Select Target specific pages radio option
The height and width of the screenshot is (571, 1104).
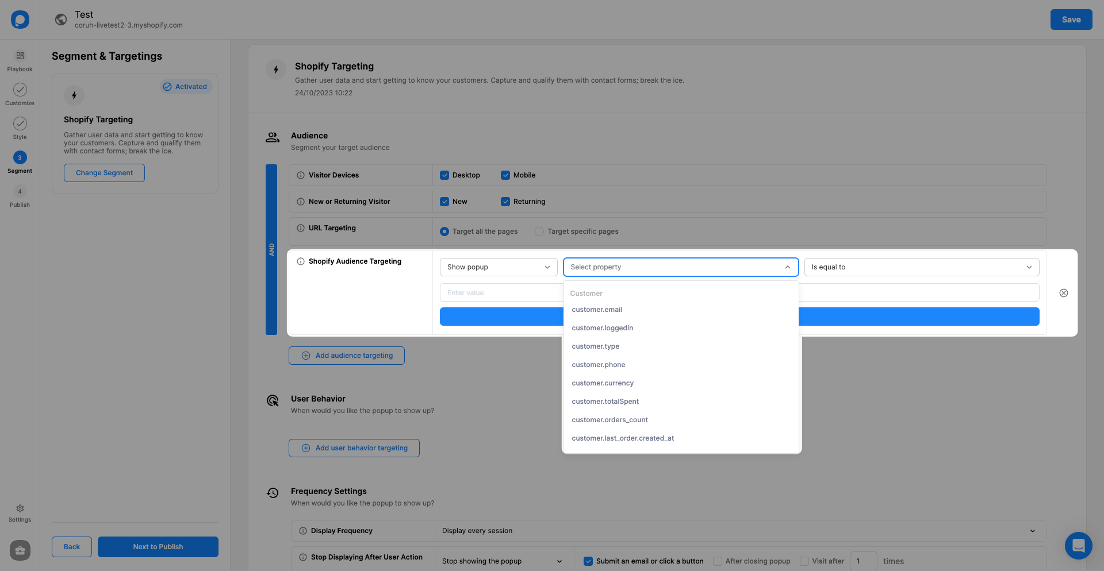point(539,232)
